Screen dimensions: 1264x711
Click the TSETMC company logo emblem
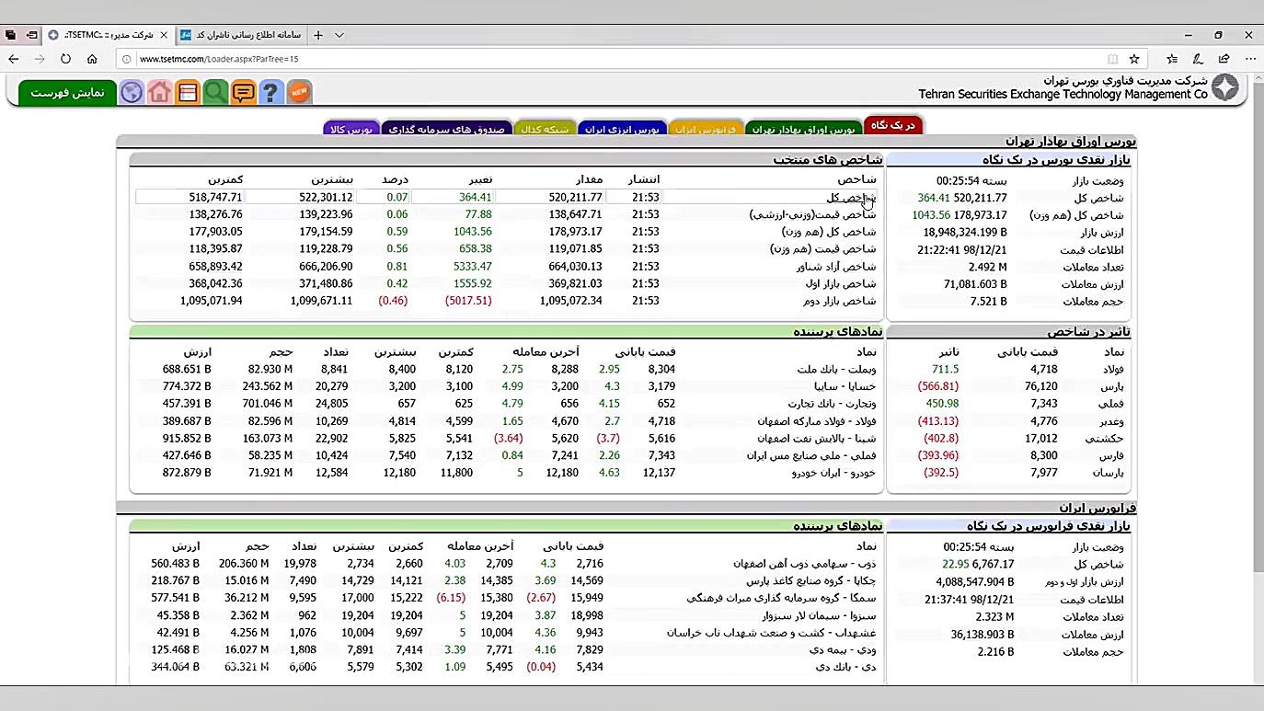[x=1224, y=87]
